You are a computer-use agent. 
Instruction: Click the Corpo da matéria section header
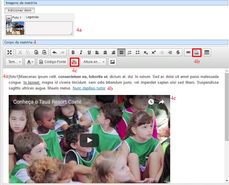115,42
